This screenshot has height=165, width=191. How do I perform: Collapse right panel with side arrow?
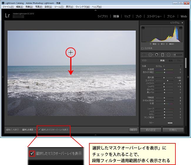coord(188,77)
